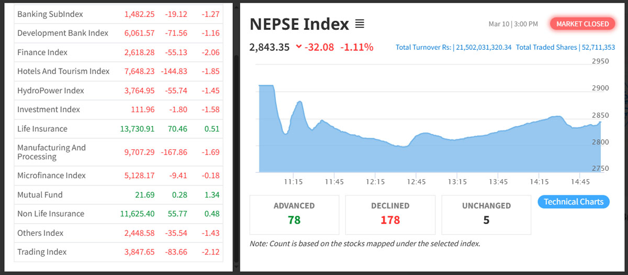
Task: Click the DECLINED 178 stocks box
Action: pos(390,214)
